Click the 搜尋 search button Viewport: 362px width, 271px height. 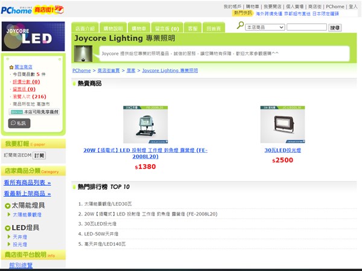pyautogui.click(x=335, y=28)
